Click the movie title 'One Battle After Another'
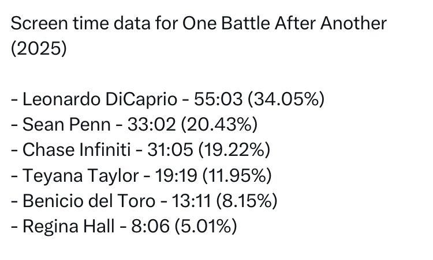 [x=284, y=24]
